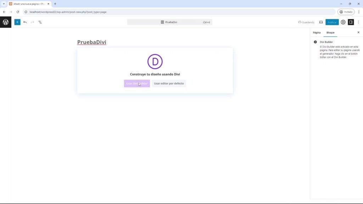The height and width of the screenshot is (204, 363).
Task: Close the settings sidebar
Action: click(358, 32)
